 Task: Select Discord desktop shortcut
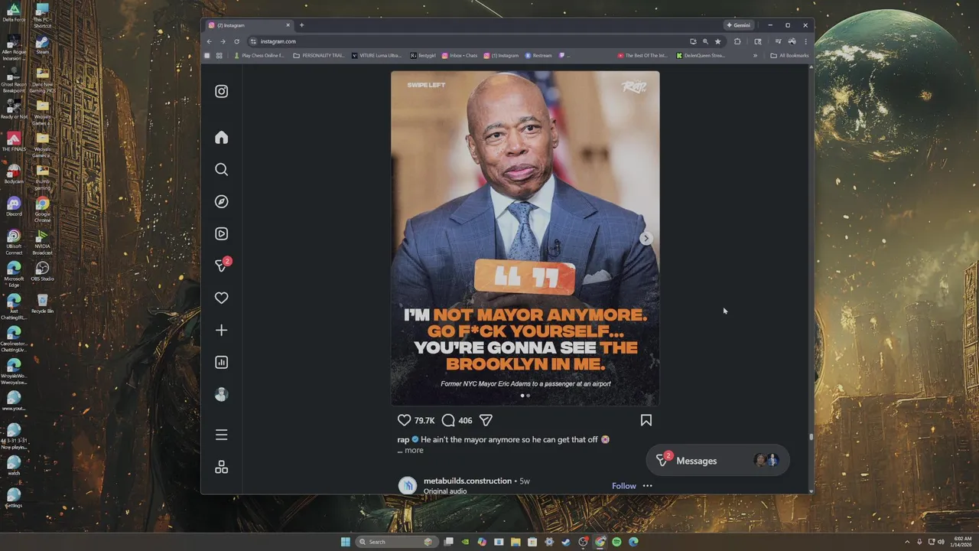pos(14,206)
